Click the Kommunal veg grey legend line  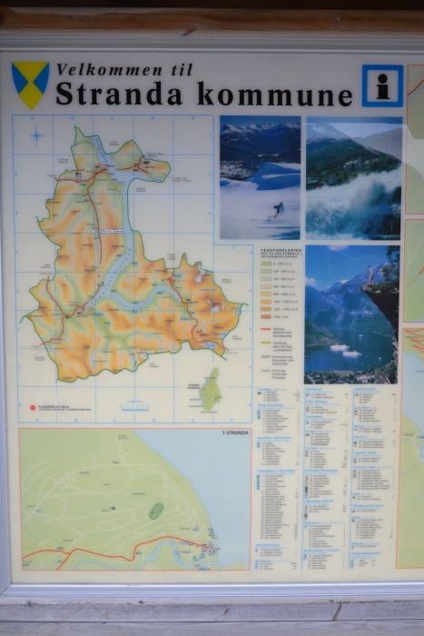coord(265,356)
